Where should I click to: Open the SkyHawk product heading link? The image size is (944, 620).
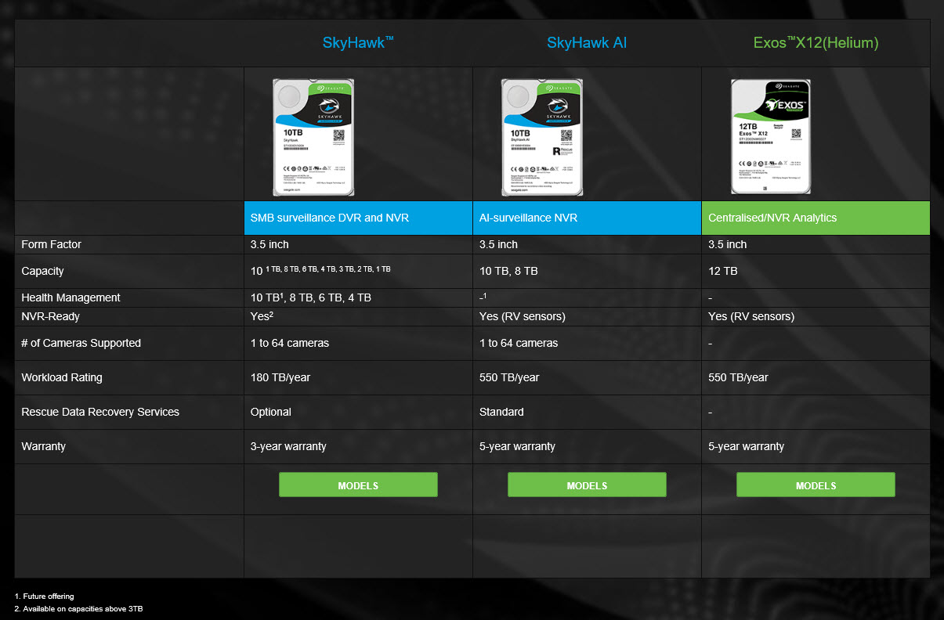tap(358, 42)
